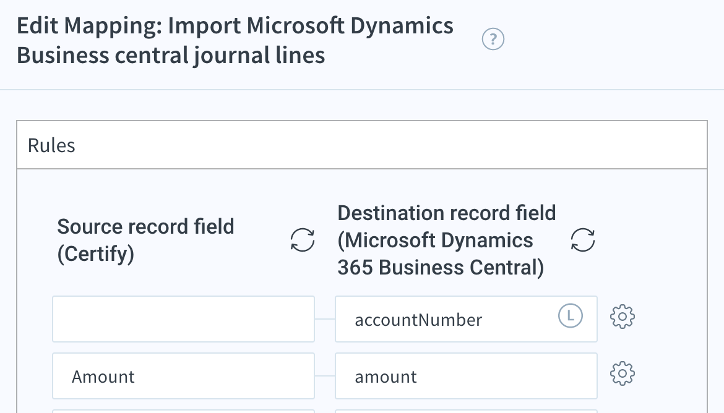Click Edit Mapping page title
This screenshot has width=724, height=413.
pos(235,40)
